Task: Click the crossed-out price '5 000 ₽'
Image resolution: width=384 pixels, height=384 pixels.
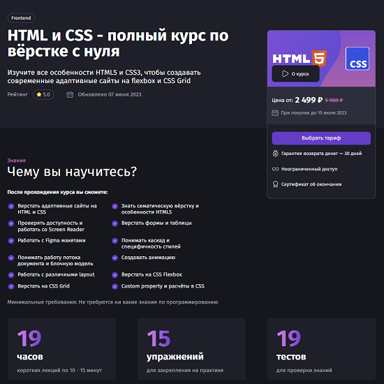Action: (x=334, y=100)
